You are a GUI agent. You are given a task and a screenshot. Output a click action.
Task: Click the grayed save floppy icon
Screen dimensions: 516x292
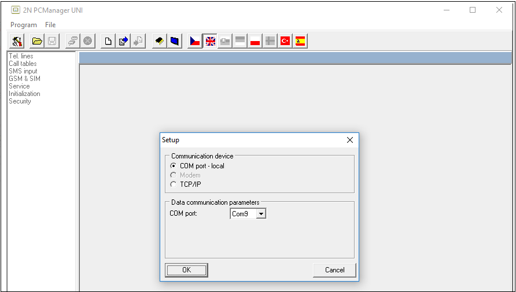52,41
